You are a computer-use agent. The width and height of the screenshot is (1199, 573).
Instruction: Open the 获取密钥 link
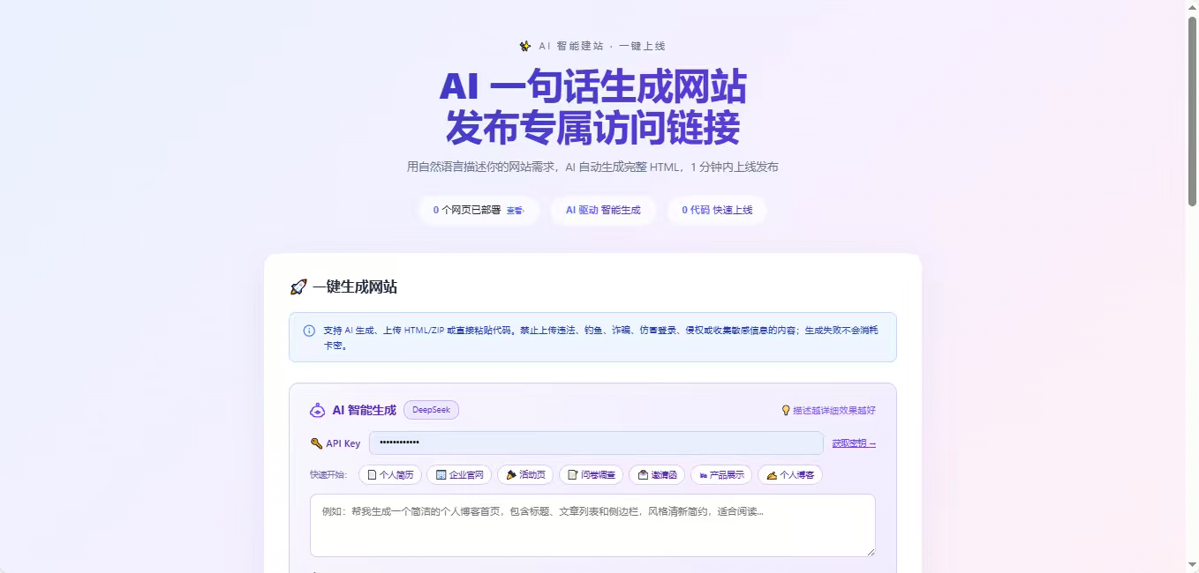(854, 443)
